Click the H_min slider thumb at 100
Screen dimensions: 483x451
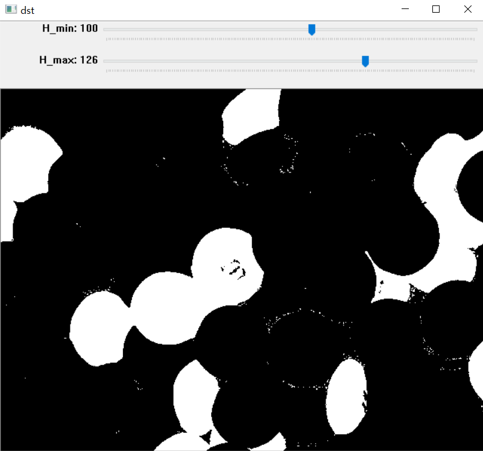click(x=312, y=30)
